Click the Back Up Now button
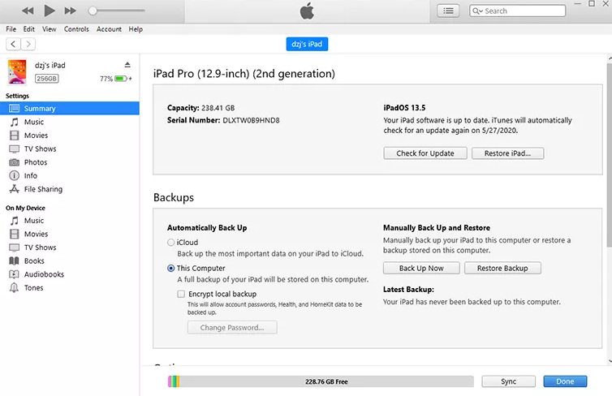 click(421, 269)
